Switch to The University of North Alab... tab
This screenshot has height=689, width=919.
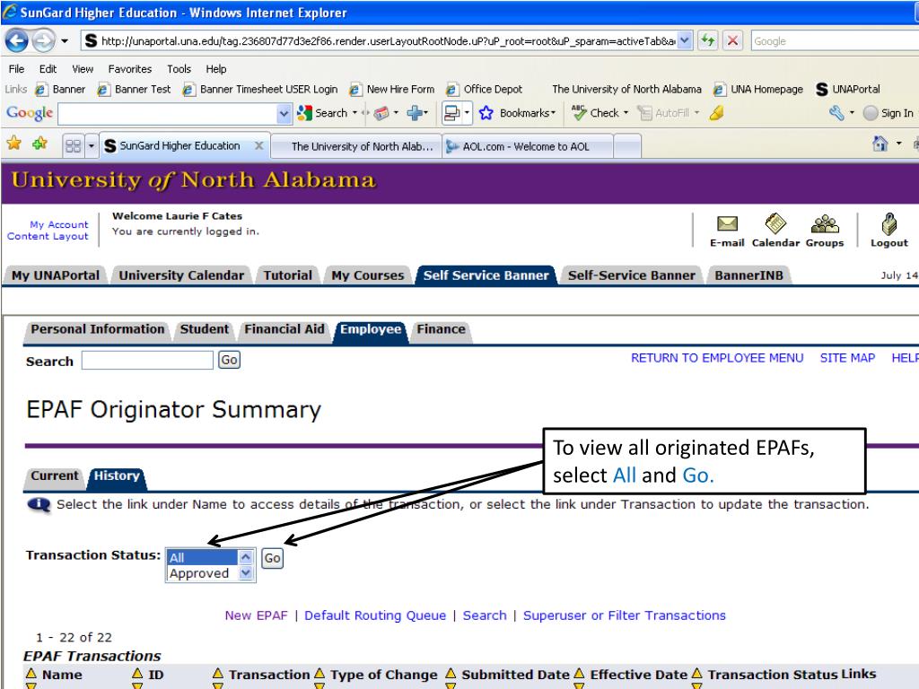pyautogui.click(x=357, y=146)
